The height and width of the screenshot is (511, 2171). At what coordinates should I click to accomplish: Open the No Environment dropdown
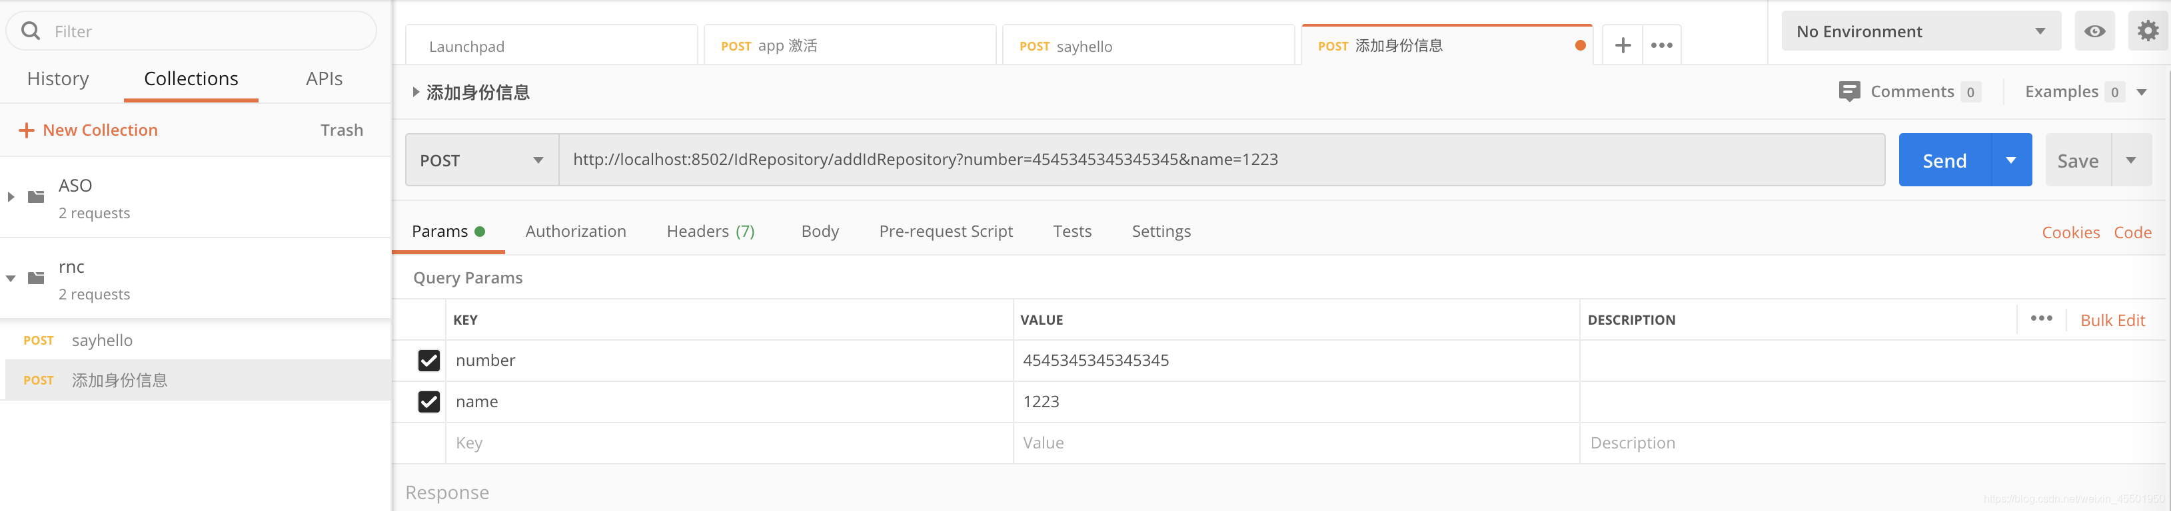pos(1920,31)
